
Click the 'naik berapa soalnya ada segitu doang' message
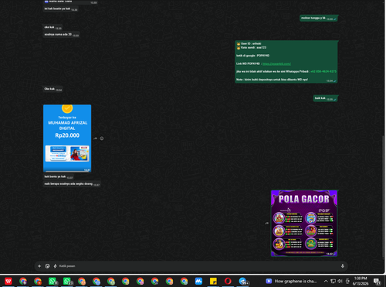[x=72, y=184]
